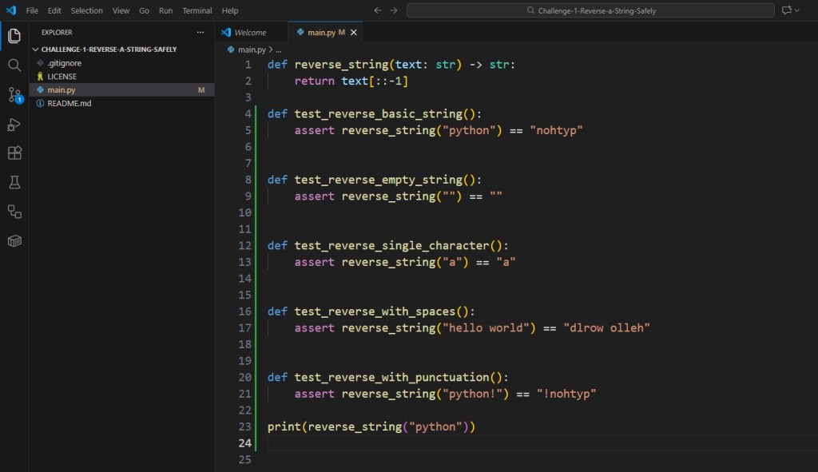Click More Actions in the Explorer header
Viewport: 818px width, 472px height.
[200, 32]
